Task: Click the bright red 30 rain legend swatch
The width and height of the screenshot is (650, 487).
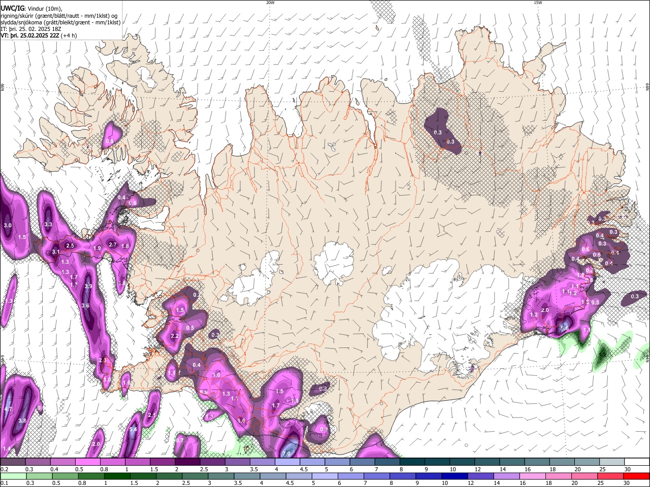Action: [637, 476]
